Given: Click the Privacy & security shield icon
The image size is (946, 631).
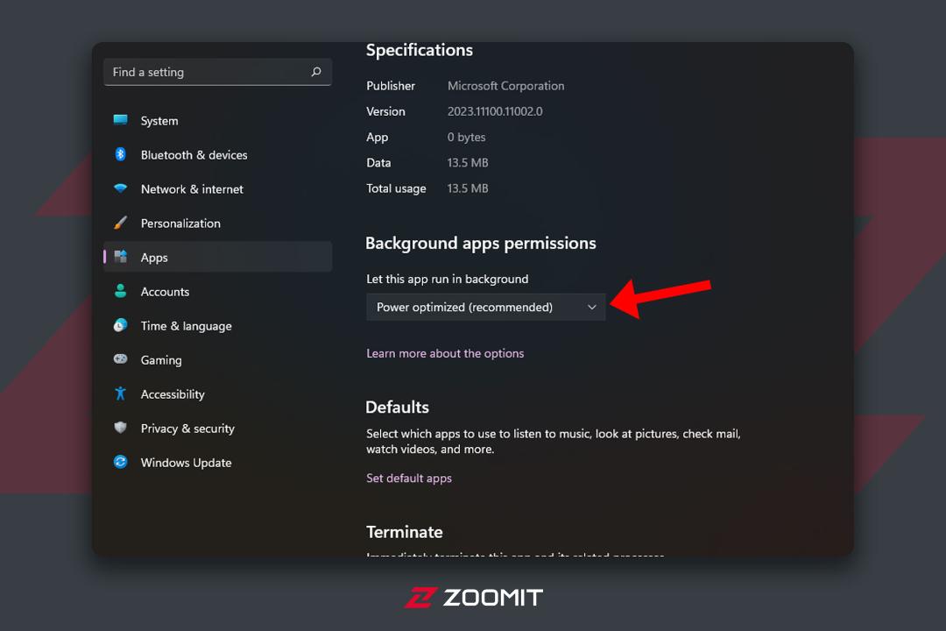Looking at the screenshot, I should [x=121, y=428].
